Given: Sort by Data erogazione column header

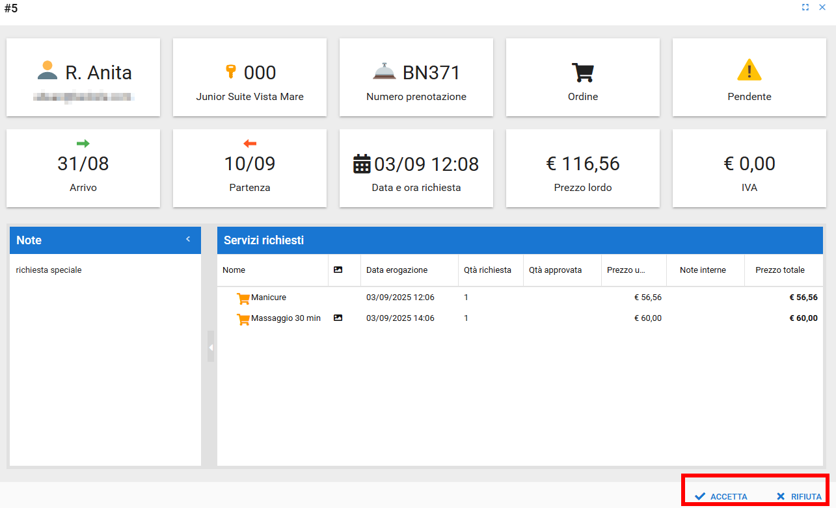Looking at the screenshot, I should point(397,270).
